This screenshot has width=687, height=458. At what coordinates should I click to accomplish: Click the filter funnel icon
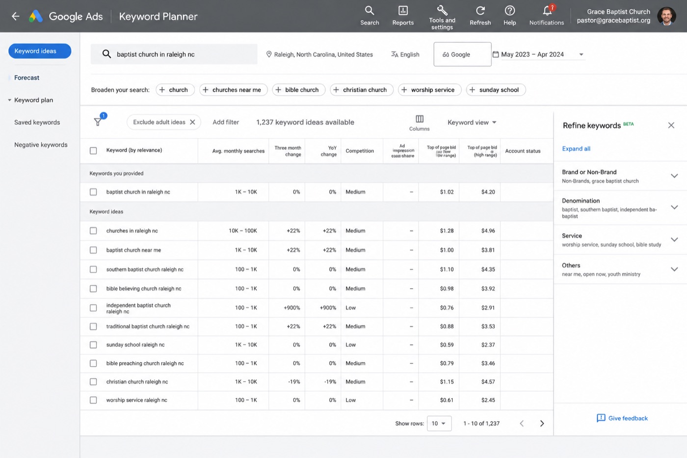tap(98, 122)
